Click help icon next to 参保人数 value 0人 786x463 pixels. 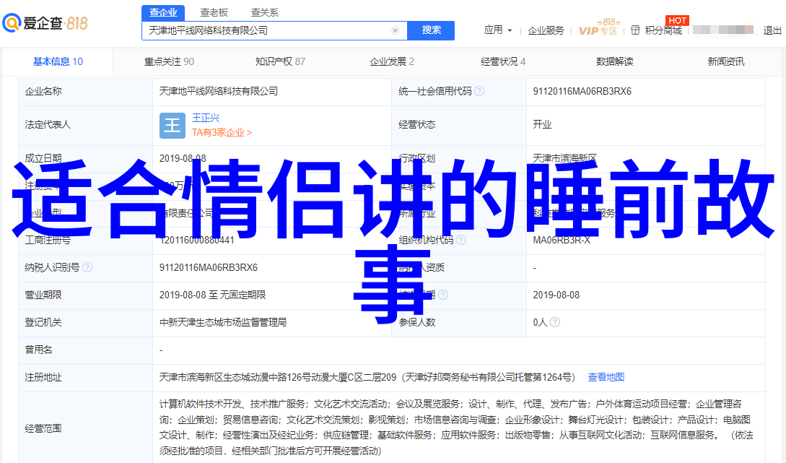click(555, 323)
